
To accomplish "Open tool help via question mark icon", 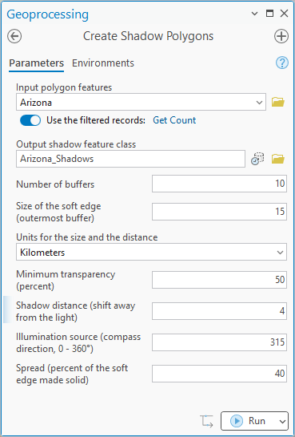I will (282, 63).
